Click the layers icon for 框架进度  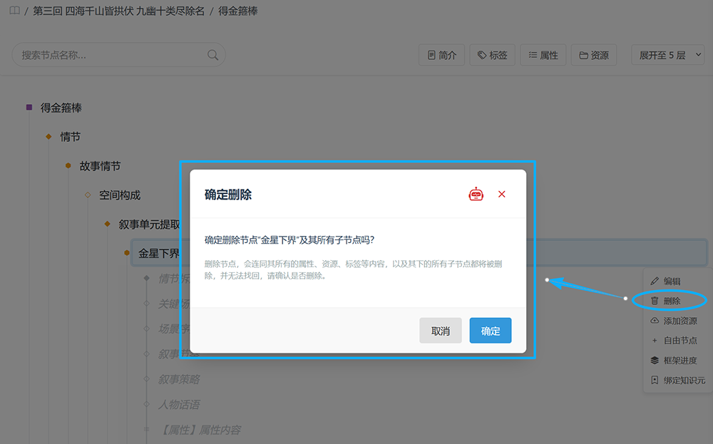[x=655, y=360]
